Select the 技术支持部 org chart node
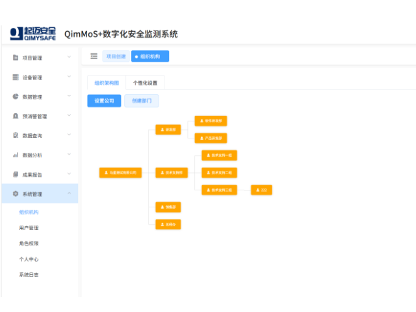Image resolution: width=416 pixels, height=312 pixels. [x=172, y=173]
